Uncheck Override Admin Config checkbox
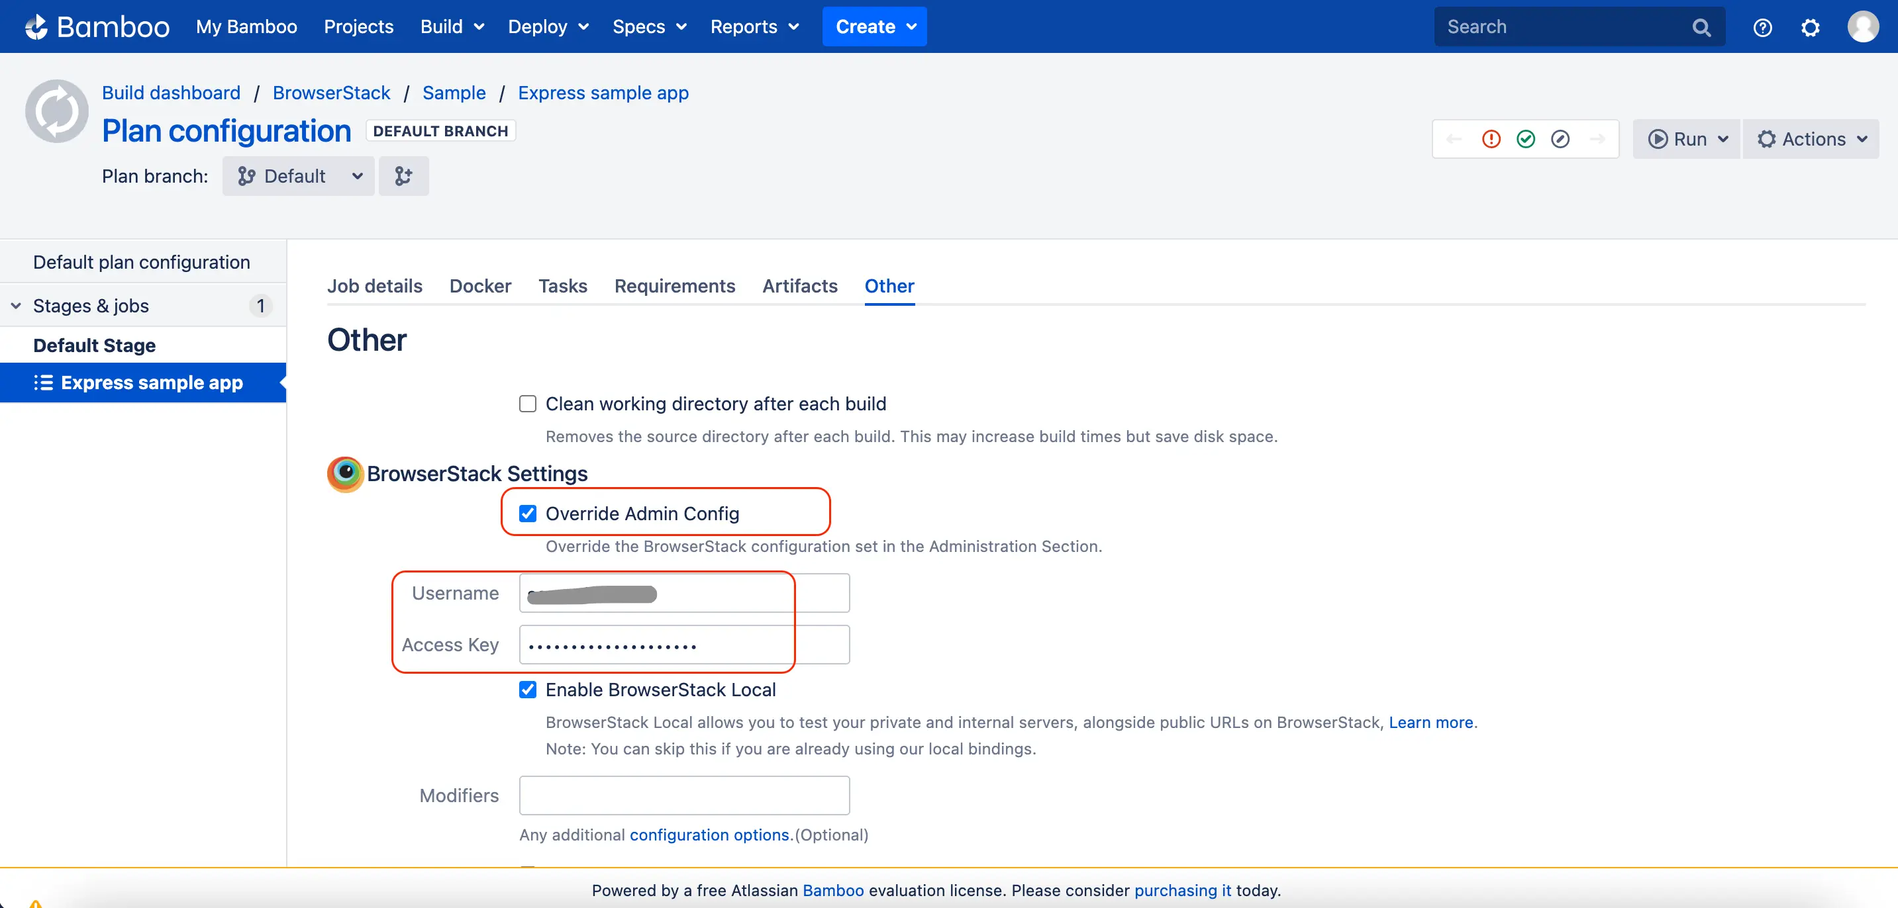Image resolution: width=1898 pixels, height=908 pixels. pyautogui.click(x=528, y=514)
